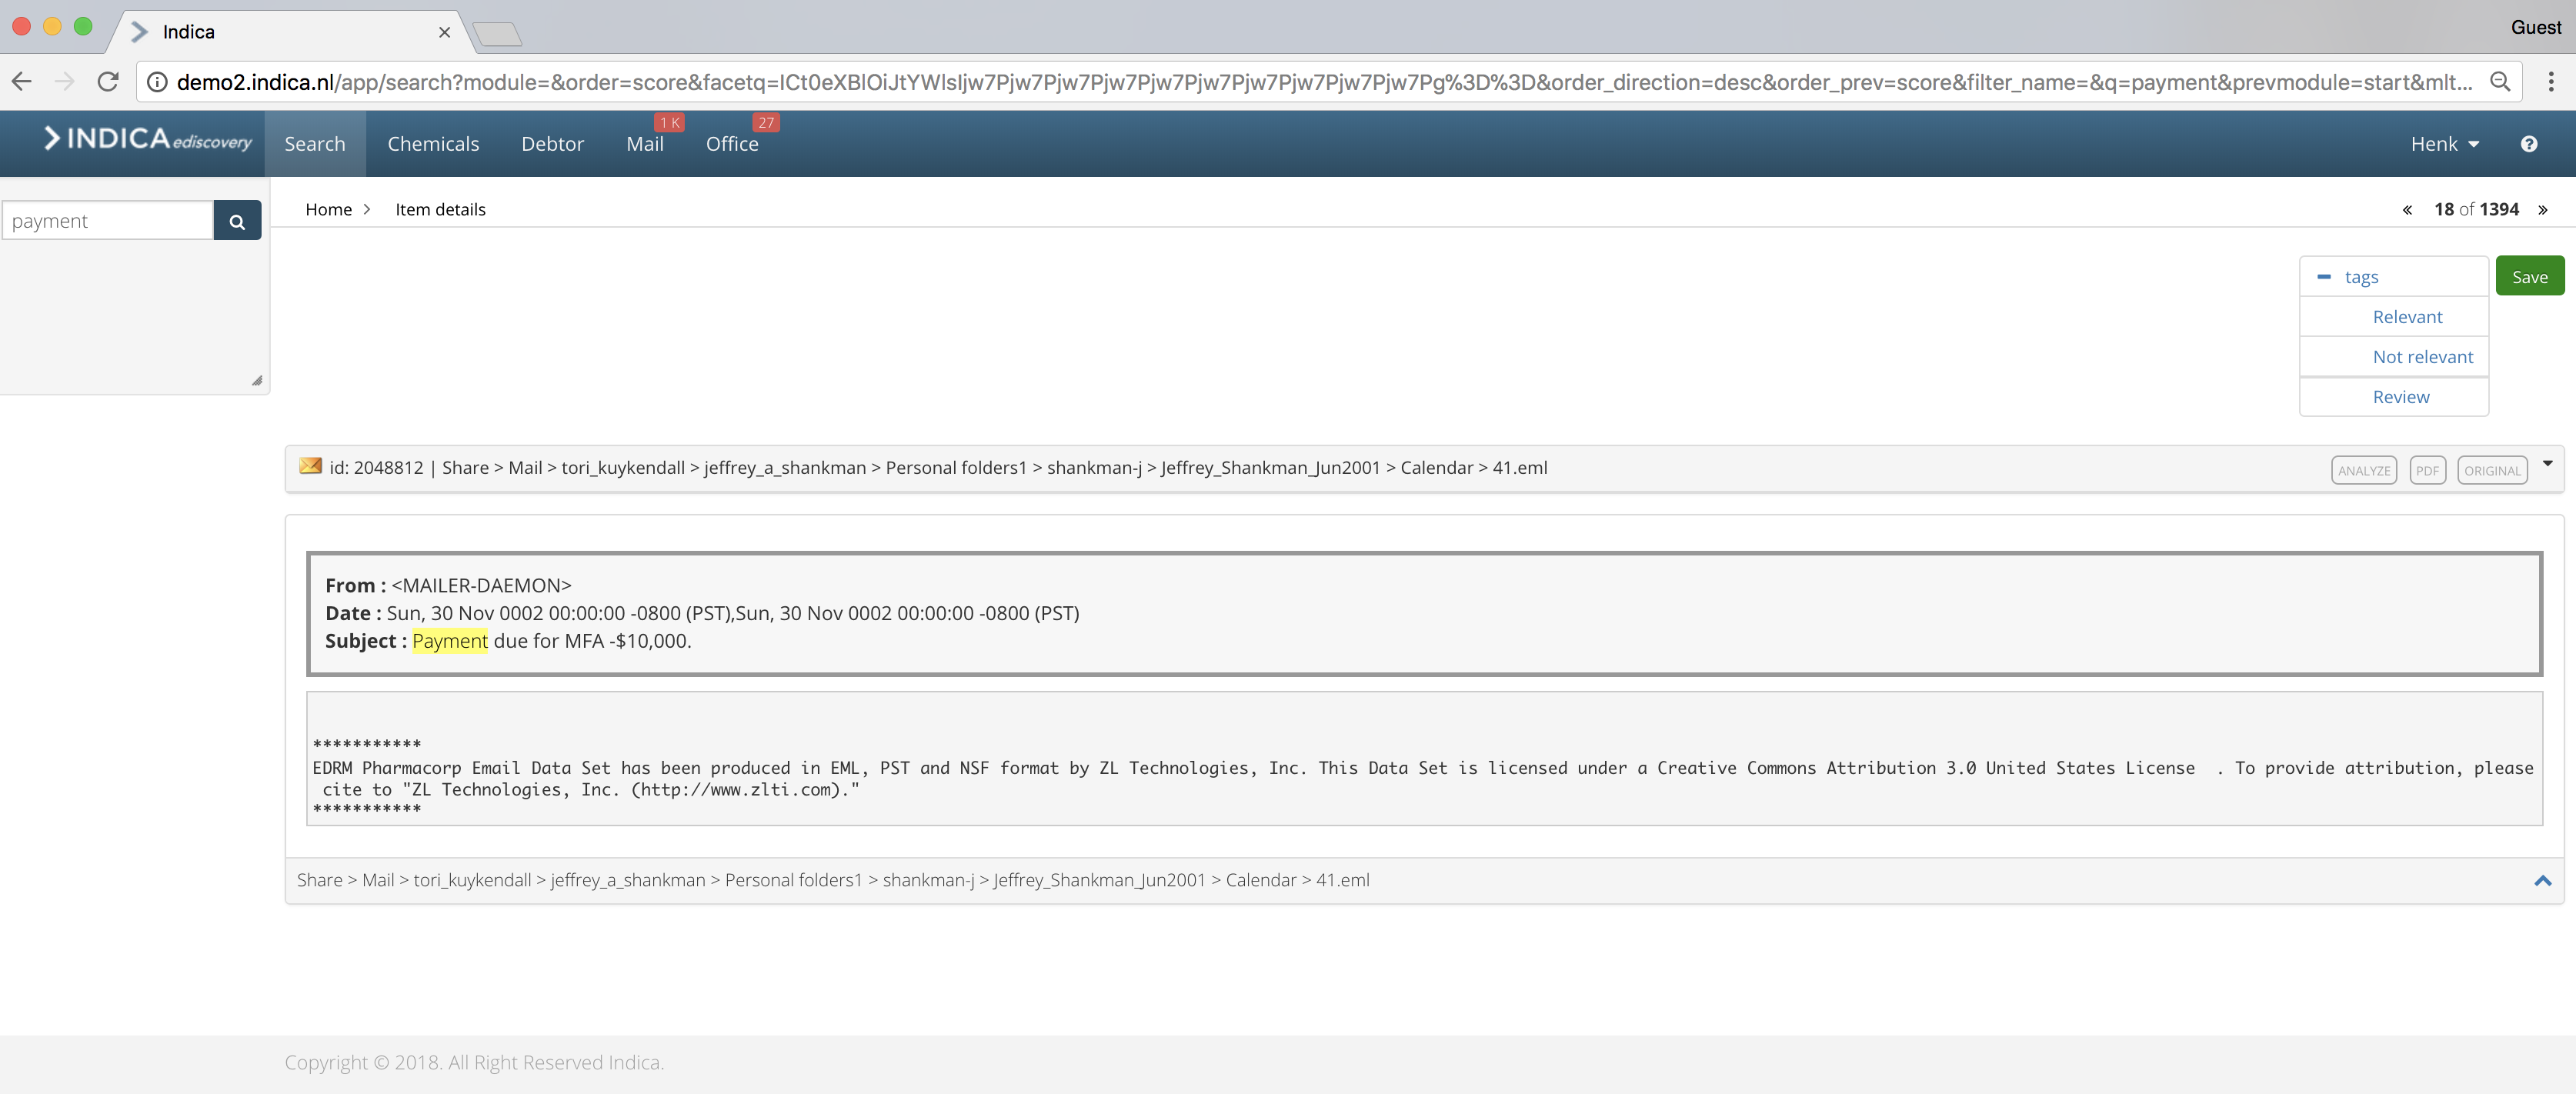Open the Debtor nav tab
Image resolution: width=2576 pixels, height=1094 pixels.
tap(552, 144)
